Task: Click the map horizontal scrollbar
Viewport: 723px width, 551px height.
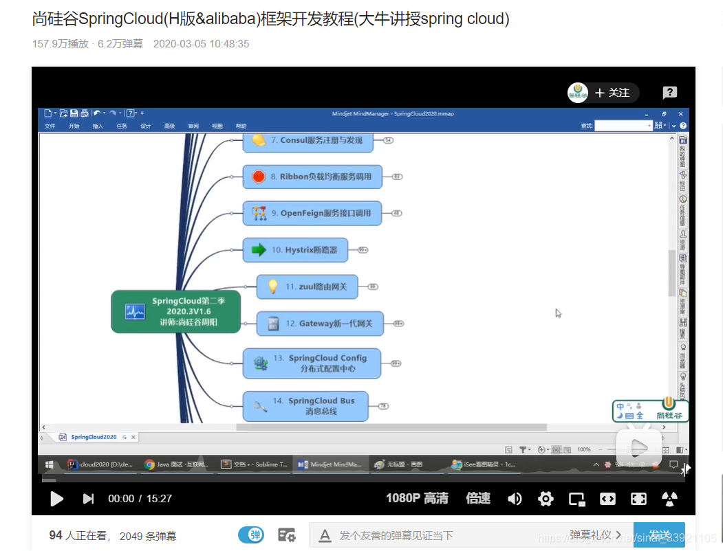Action: [x=391, y=427]
